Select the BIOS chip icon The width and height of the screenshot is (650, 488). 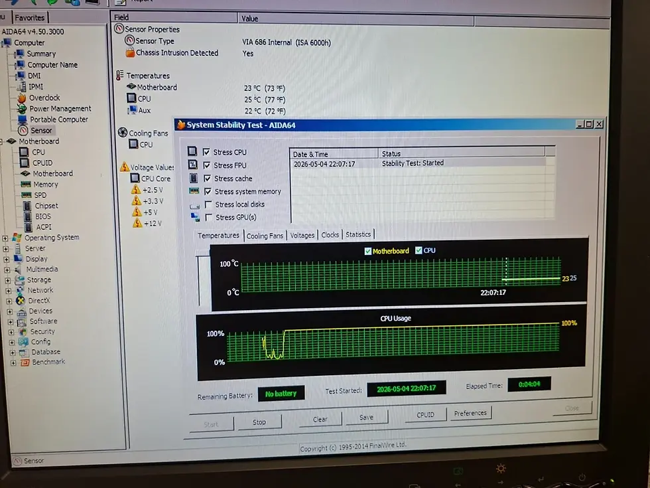click(28, 216)
